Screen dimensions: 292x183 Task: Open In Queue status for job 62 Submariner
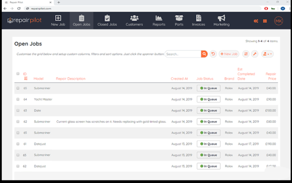[x=209, y=122]
